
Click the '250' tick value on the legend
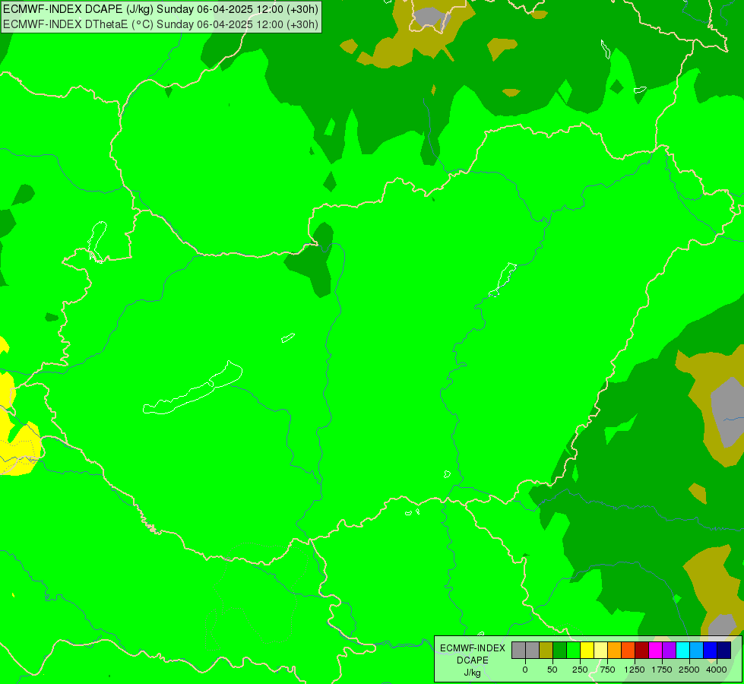(580, 670)
